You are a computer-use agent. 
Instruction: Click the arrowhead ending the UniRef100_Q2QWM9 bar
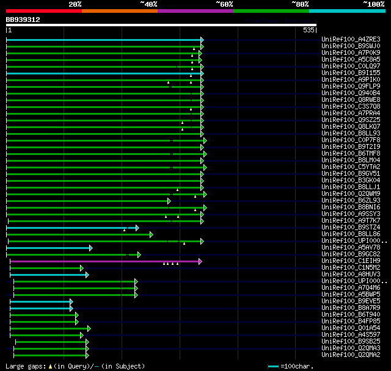click(205, 195)
